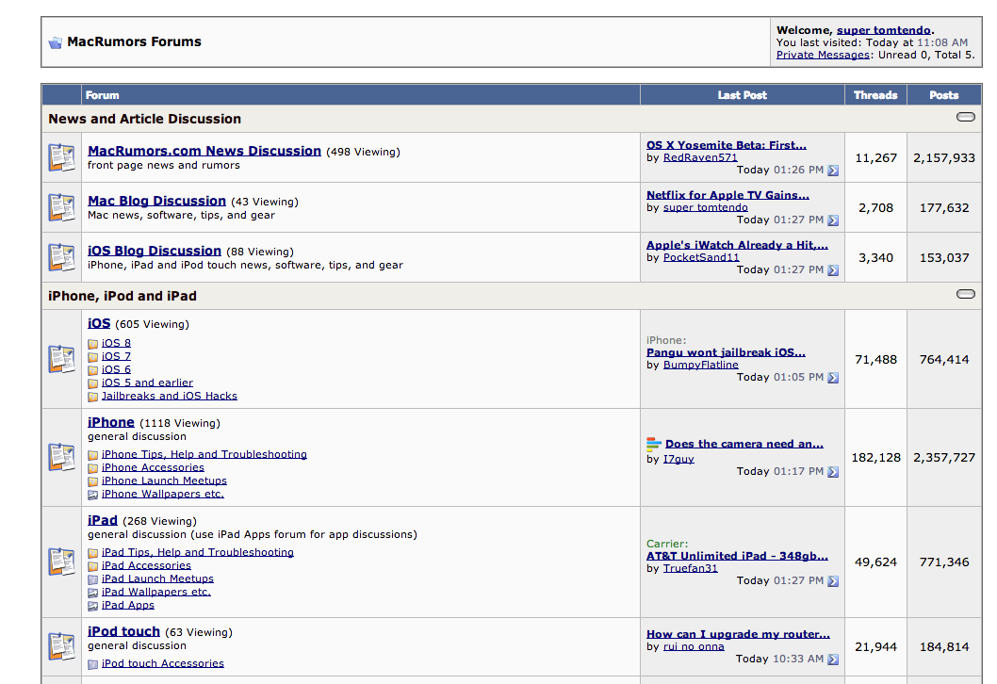Screen dimensions: 997x684
Task: Open the iPad forum
Action: pyautogui.click(x=103, y=520)
